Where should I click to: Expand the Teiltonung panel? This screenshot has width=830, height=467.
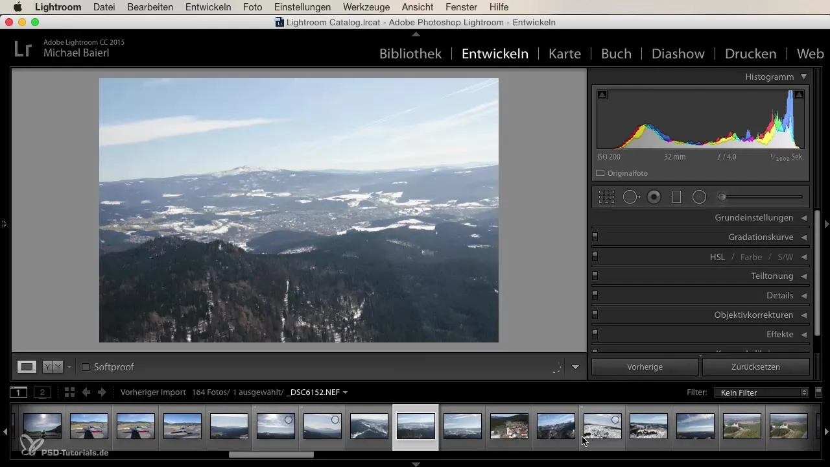803,276
